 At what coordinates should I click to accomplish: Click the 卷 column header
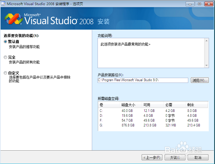[109, 105]
